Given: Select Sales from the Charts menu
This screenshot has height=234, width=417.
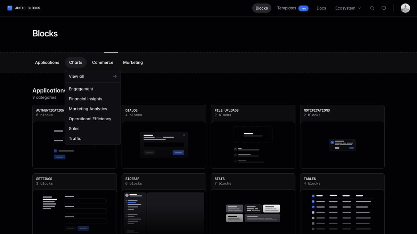Looking at the screenshot, I should (74, 128).
